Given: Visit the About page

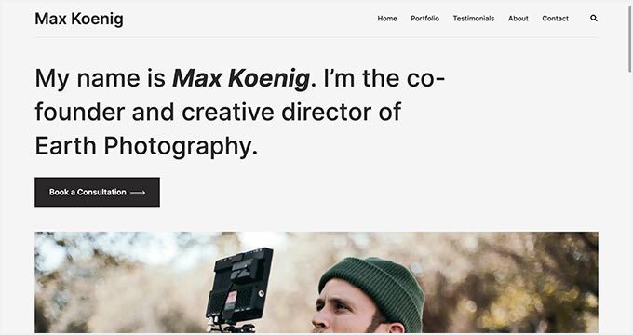Looking at the screenshot, I should point(518,19).
